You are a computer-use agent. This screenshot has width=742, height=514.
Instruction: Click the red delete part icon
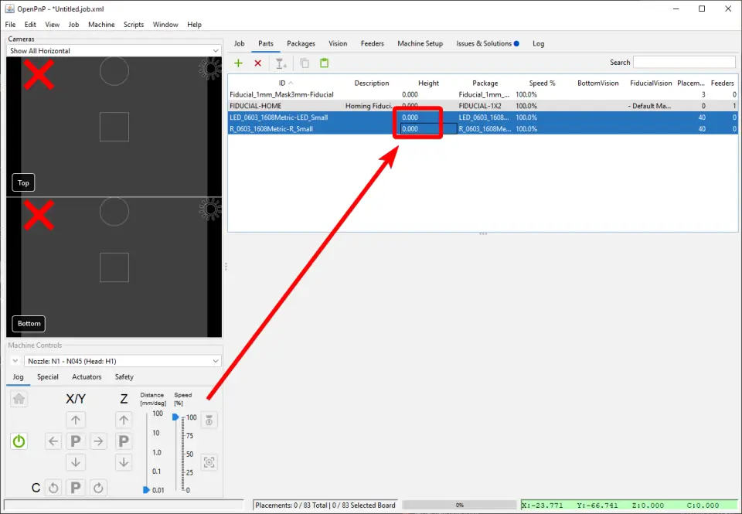pos(258,63)
